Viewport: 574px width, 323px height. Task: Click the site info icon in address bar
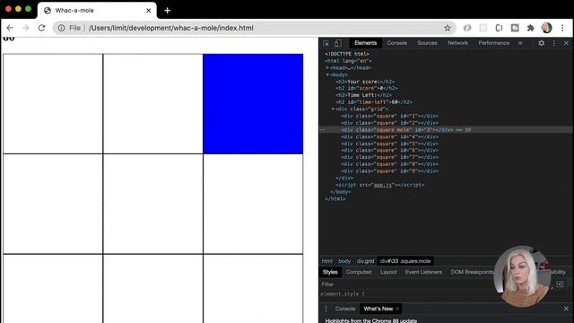(x=61, y=28)
